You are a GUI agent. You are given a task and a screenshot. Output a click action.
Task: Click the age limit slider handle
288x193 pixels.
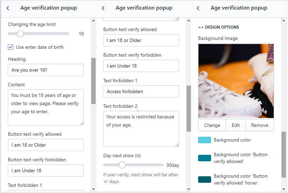pos(20,34)
